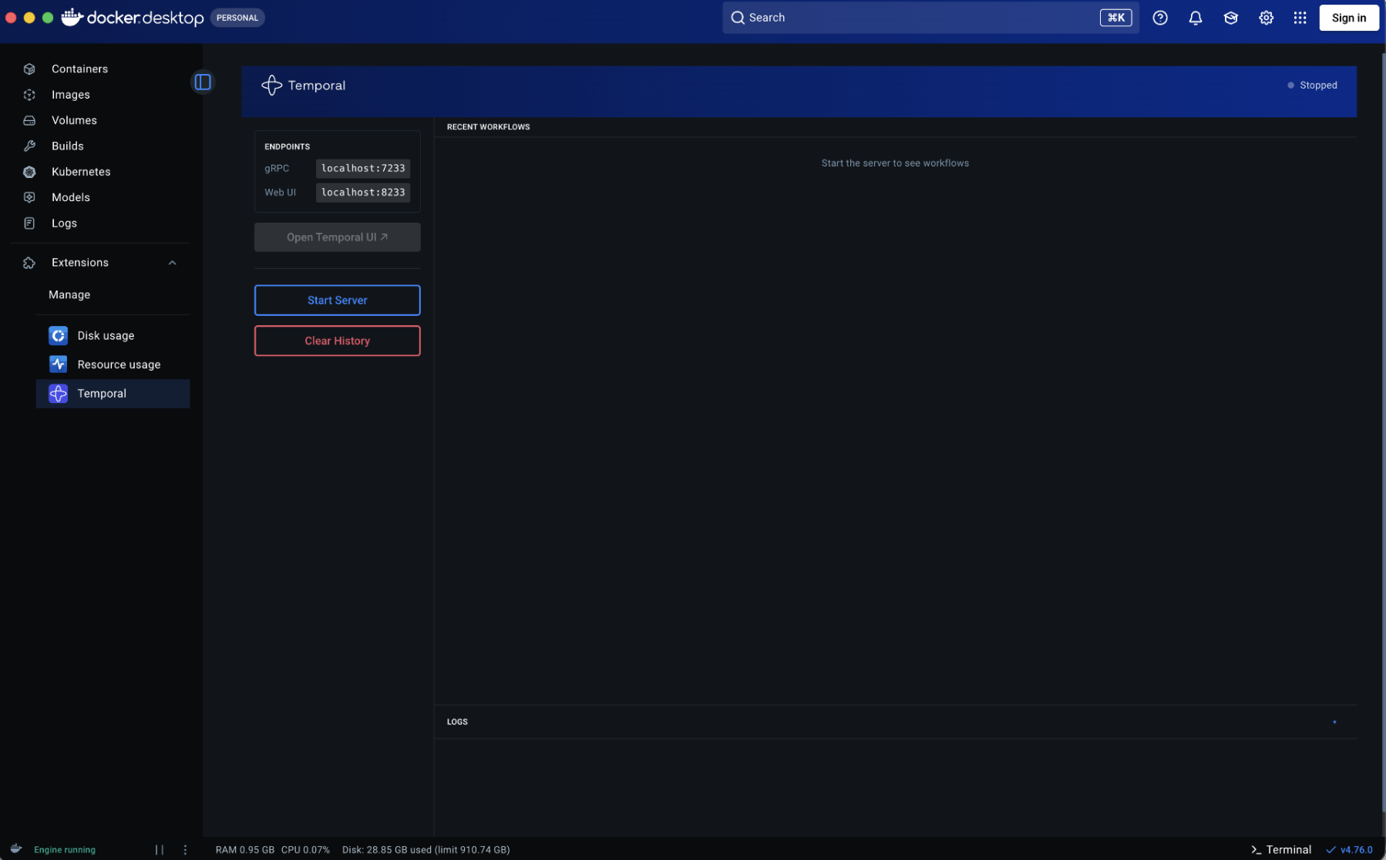
Task: Open Settings gear icon
Action: pos(1266,18)
